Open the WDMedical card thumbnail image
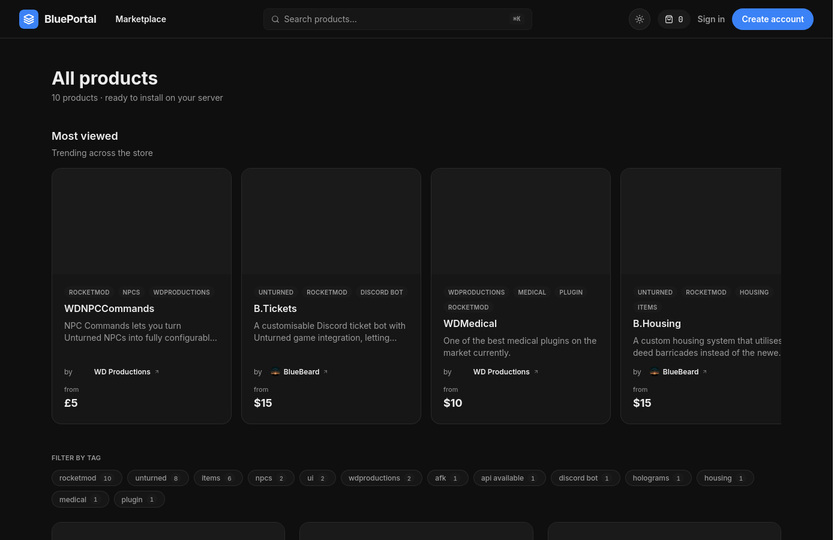 pyautogui.click(x=521, y=221)
